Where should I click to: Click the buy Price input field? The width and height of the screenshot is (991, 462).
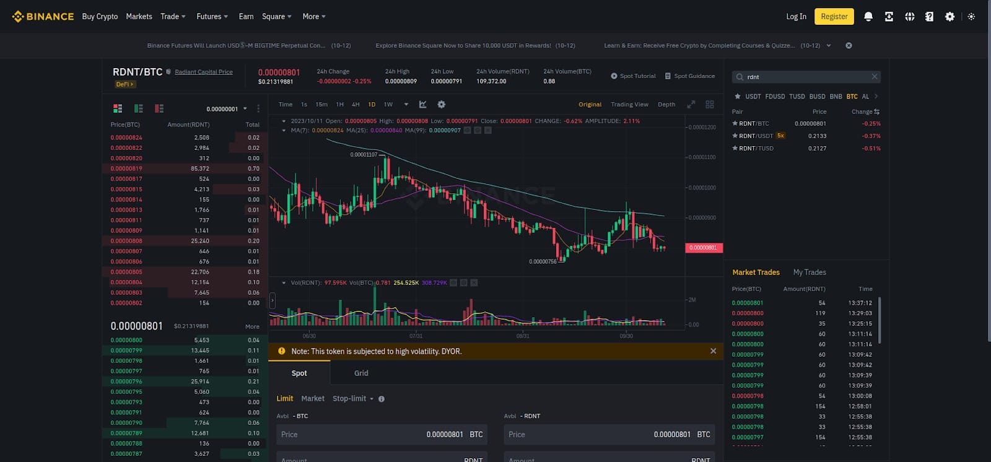pos(382,435)
